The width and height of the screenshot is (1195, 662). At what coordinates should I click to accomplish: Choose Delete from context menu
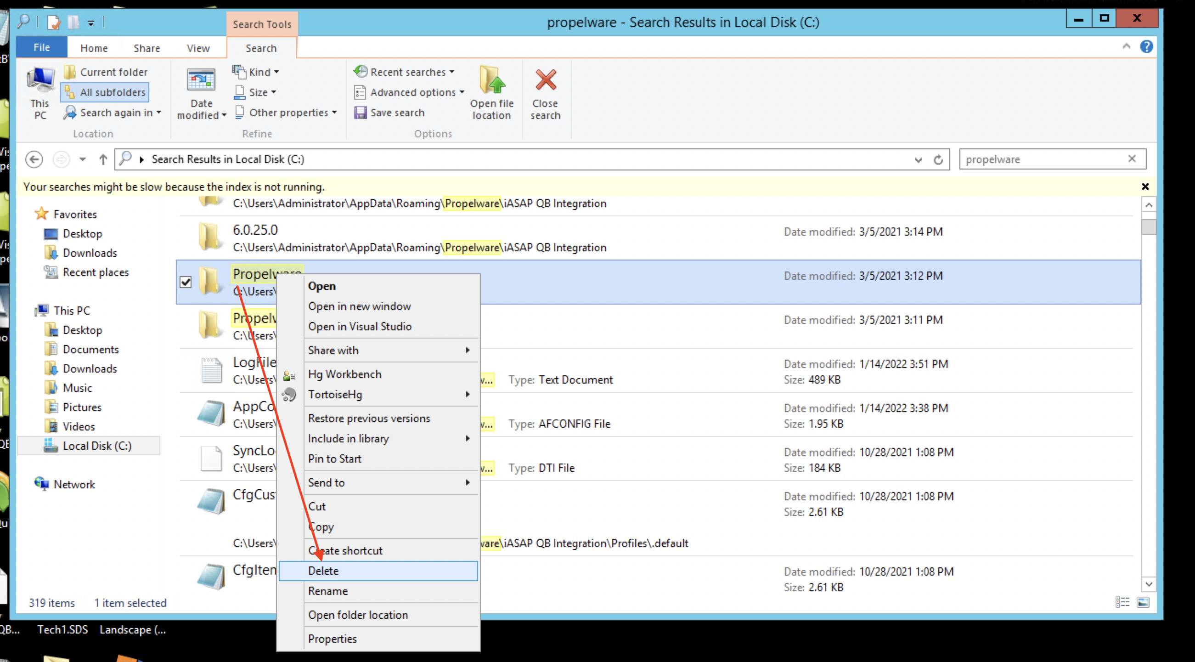click(x=378, y=571)
